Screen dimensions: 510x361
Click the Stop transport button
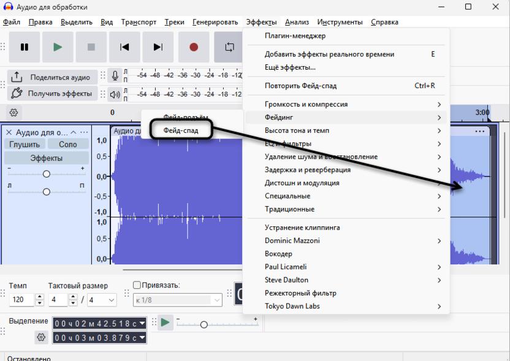click(91, 47)
